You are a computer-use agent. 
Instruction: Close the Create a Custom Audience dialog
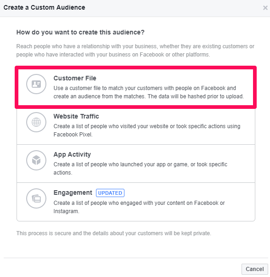[265, 8]
